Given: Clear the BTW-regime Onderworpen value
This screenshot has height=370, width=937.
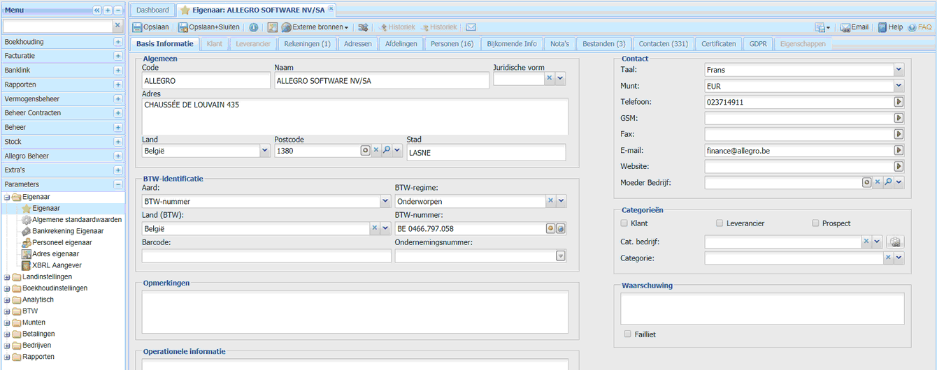Looking at the screenshot, I should click(x=550, y=201).
